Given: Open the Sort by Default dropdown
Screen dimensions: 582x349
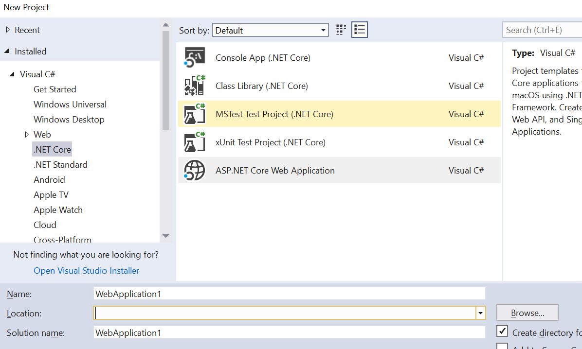Looking at the screenshot, I should pos(271,30).
